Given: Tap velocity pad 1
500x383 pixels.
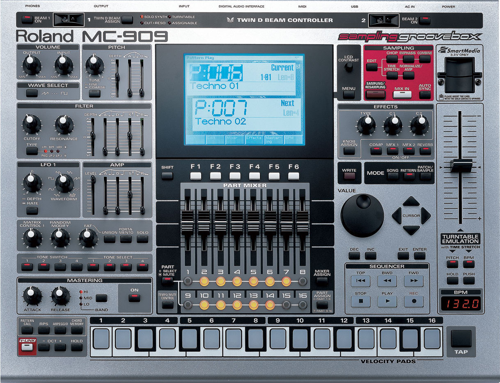Looking at the screenshot, I should coord(101,339).
